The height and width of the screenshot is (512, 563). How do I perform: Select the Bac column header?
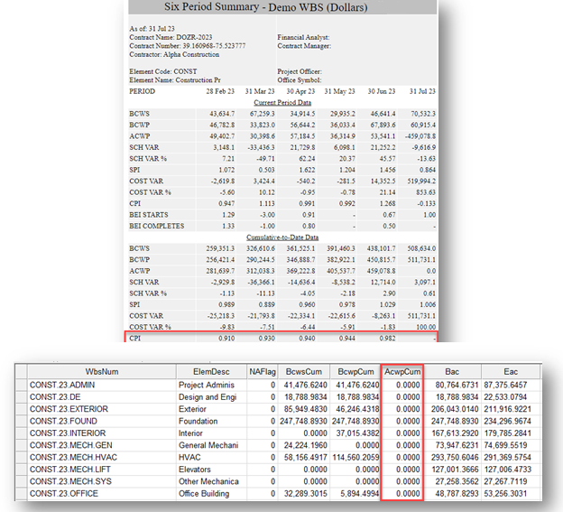pos(448,368)
